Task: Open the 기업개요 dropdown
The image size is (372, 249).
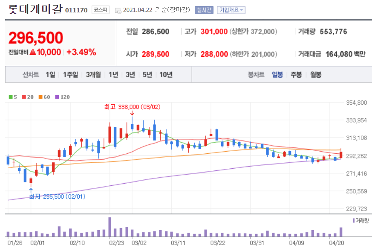Action: (x=231, y=10)
